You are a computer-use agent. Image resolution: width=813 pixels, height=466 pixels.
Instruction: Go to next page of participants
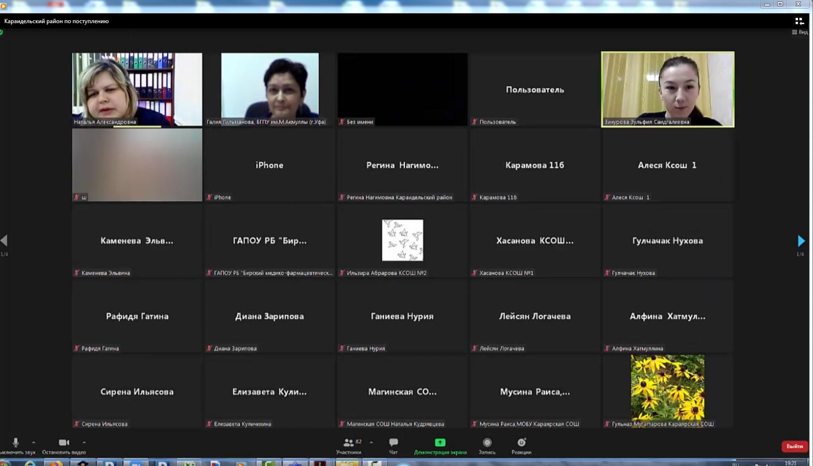coord(801,240)
